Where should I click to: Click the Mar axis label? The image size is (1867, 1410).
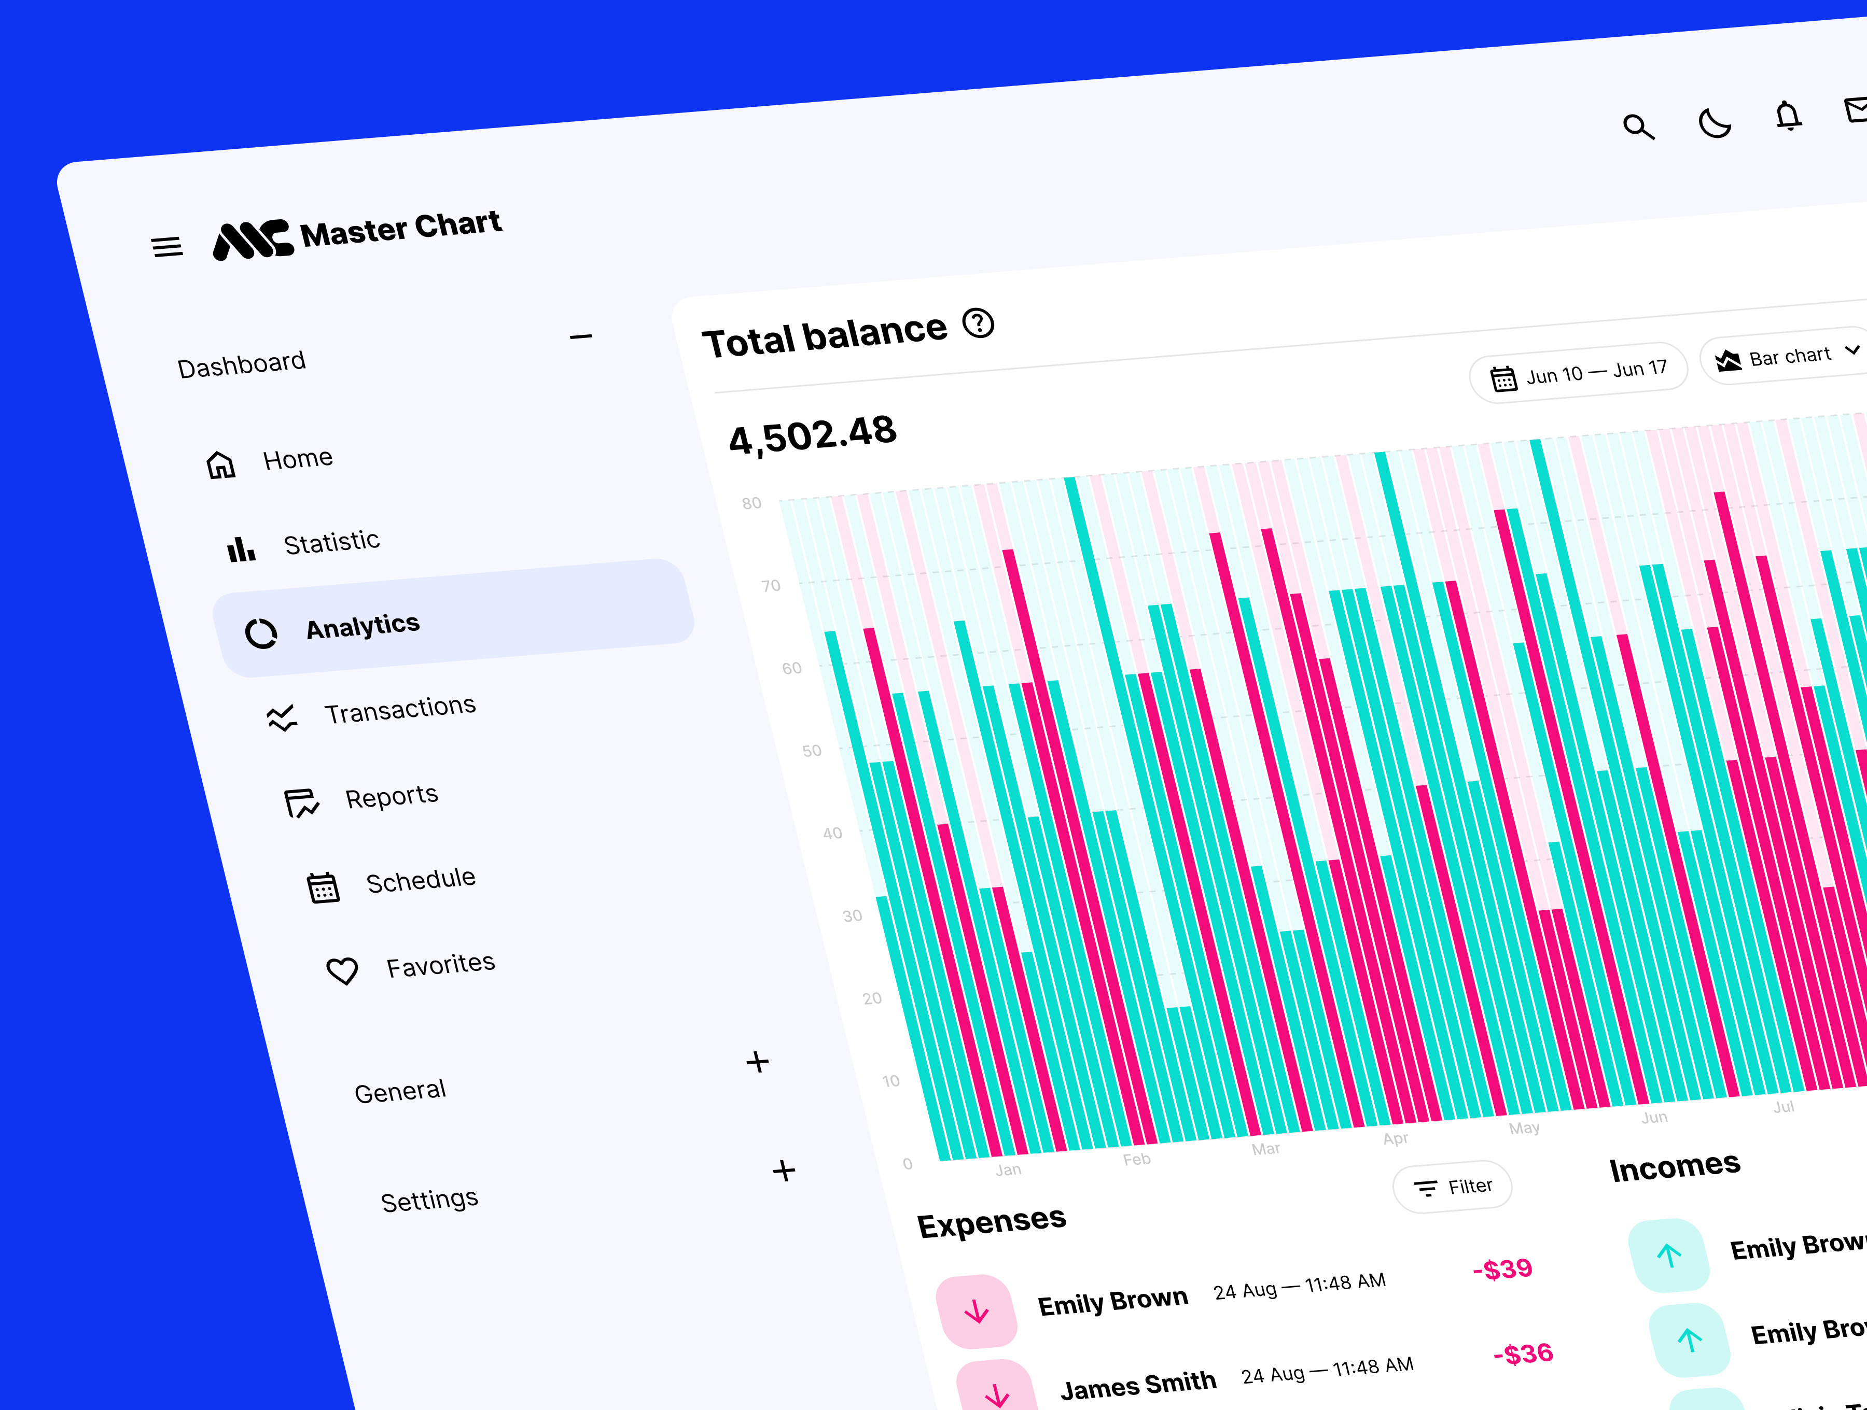pyautogui.click(x=1266, y=1148)
